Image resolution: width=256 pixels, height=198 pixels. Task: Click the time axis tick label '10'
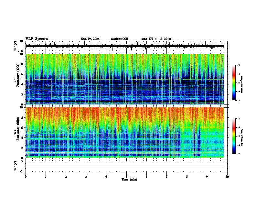pos(227,177)
